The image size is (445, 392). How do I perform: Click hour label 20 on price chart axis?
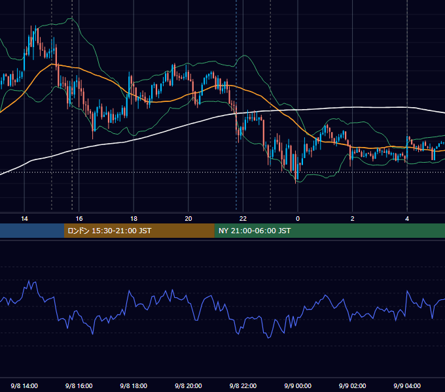(x=188, y=219)
